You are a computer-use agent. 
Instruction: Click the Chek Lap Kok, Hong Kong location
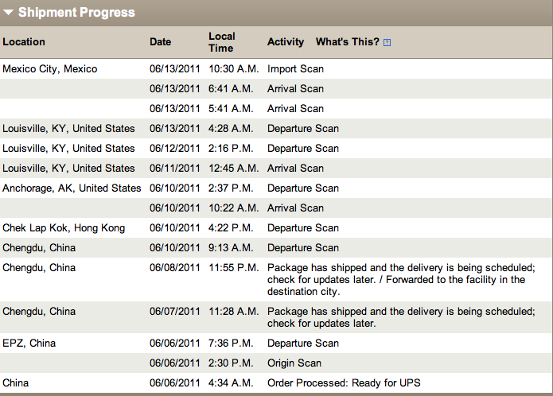pos(64,228)
